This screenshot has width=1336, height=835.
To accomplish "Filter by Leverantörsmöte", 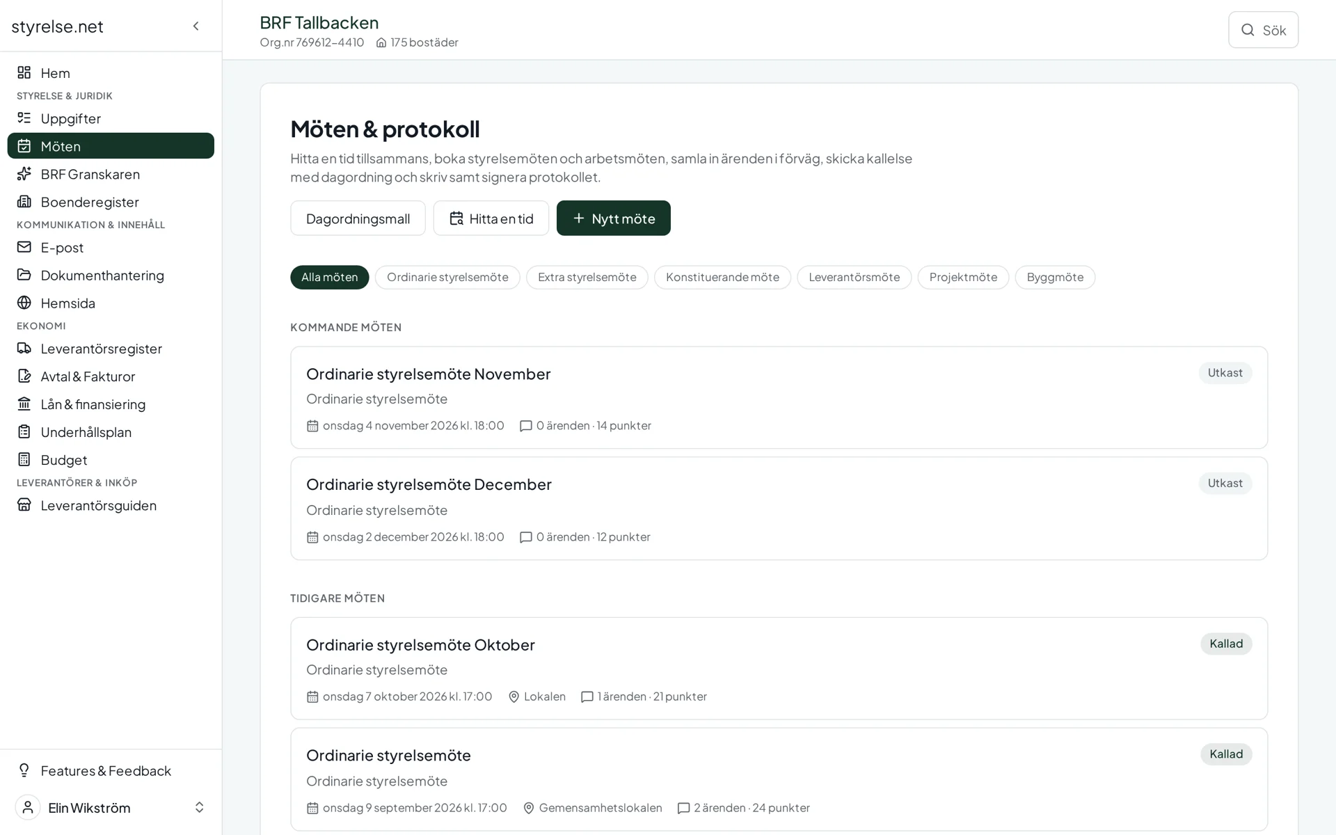I will tap(854, 277).
